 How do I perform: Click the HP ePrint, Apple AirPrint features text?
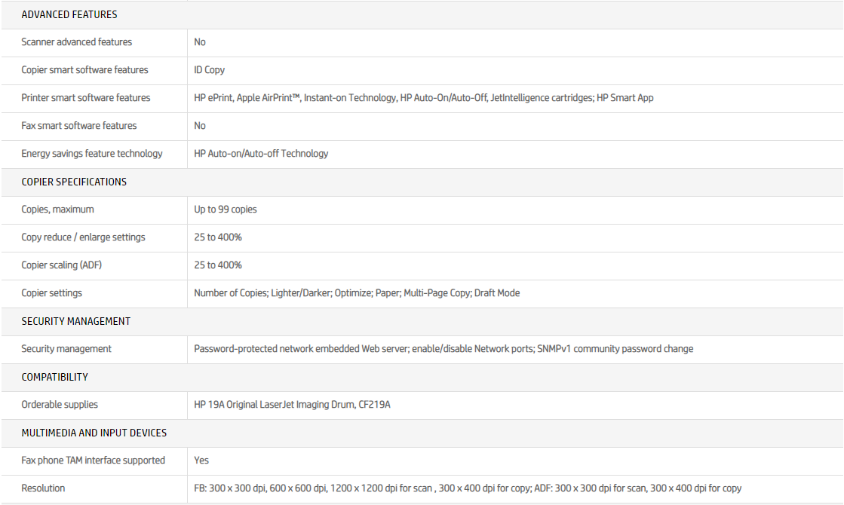[x=423, y=98]
